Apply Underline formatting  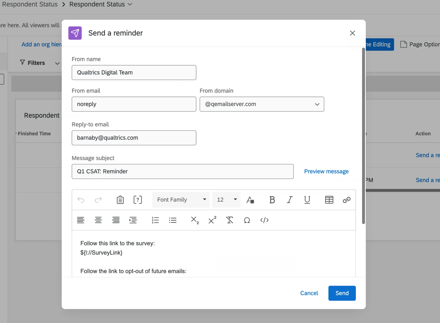click(x=307, y=200)
